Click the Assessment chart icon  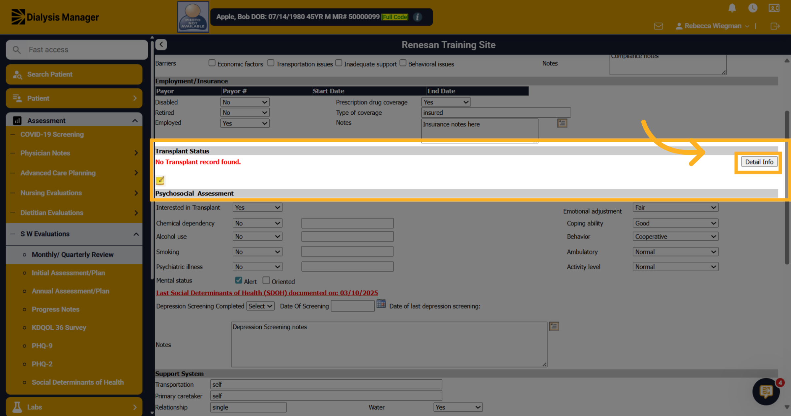pos(17,121)
